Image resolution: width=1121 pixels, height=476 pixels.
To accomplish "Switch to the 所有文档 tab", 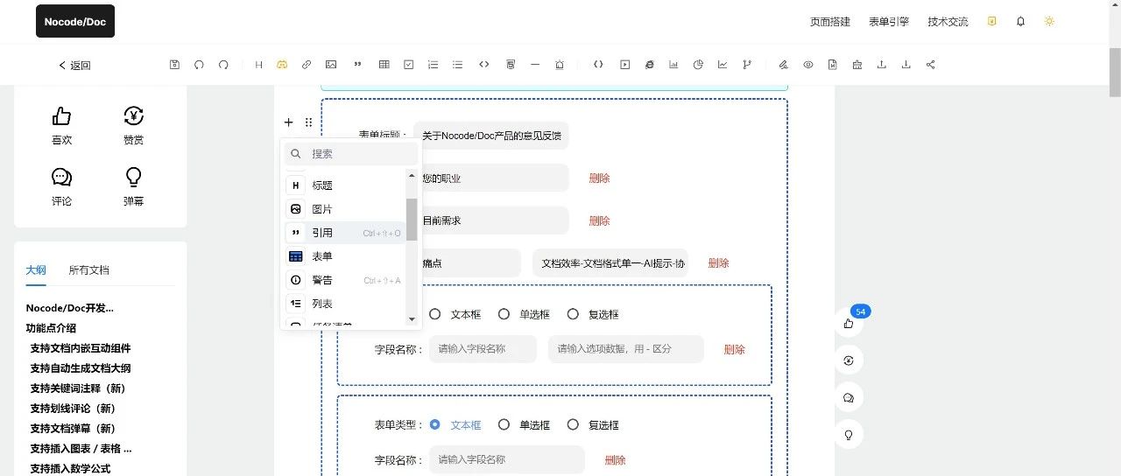I will point(89,270).
